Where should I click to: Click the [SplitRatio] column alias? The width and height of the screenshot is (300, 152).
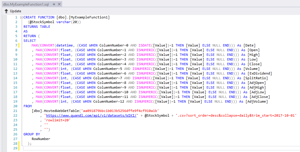click(255, 78)
